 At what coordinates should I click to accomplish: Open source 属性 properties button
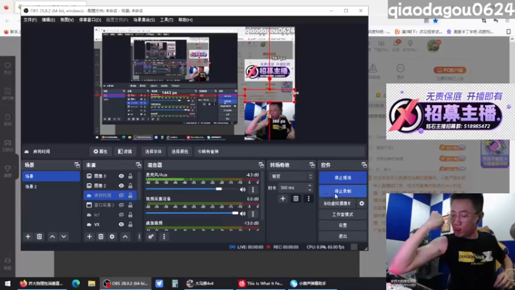click(100, 151)
